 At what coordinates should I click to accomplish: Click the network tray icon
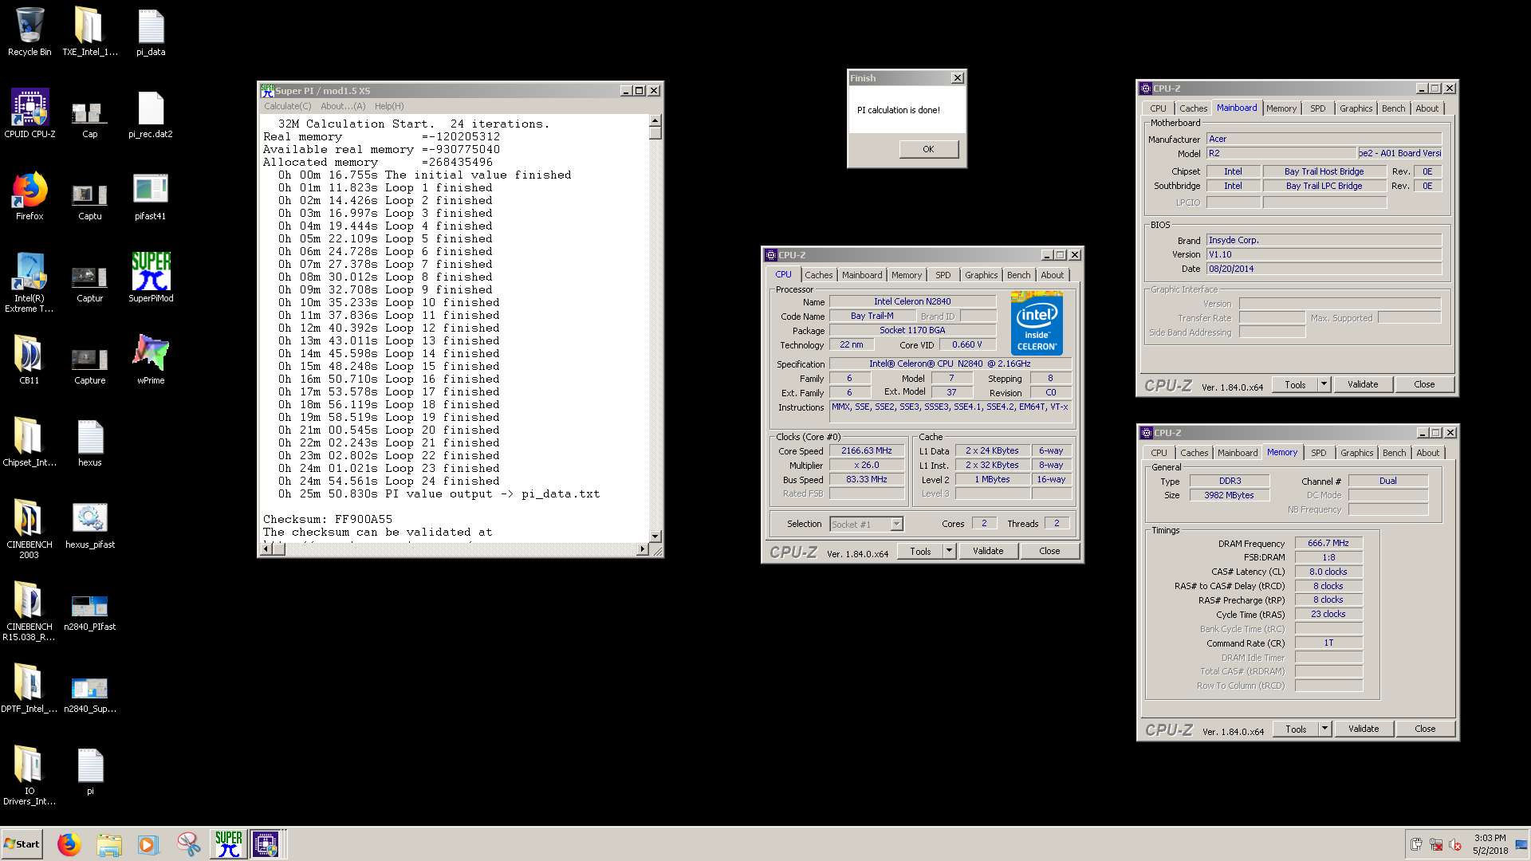[x=1435, y=844]
